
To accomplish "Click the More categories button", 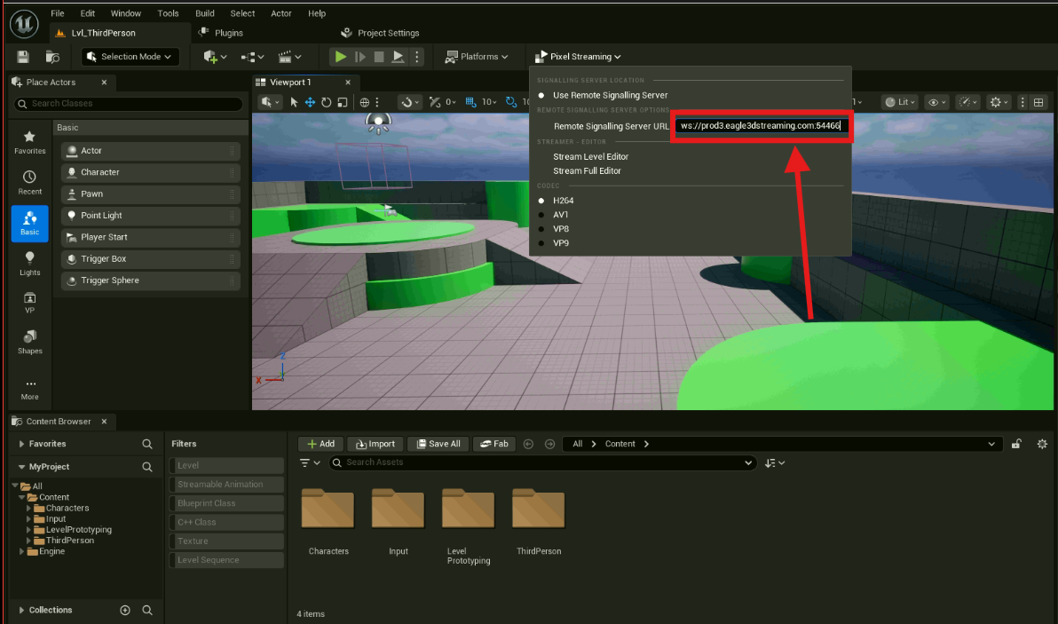I will 29,390.
